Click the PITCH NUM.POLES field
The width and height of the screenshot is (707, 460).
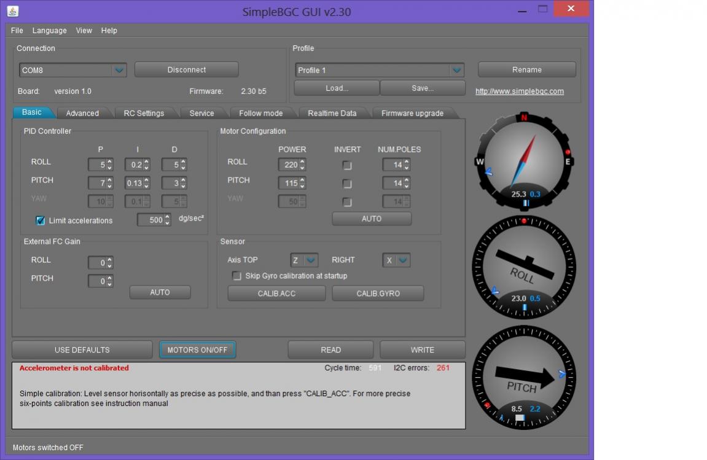393,183
